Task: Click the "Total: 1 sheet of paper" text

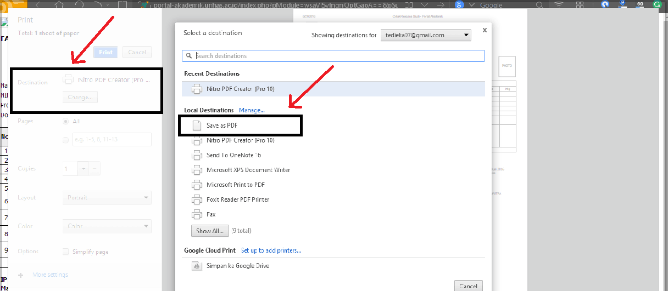Action: point(48,33)
